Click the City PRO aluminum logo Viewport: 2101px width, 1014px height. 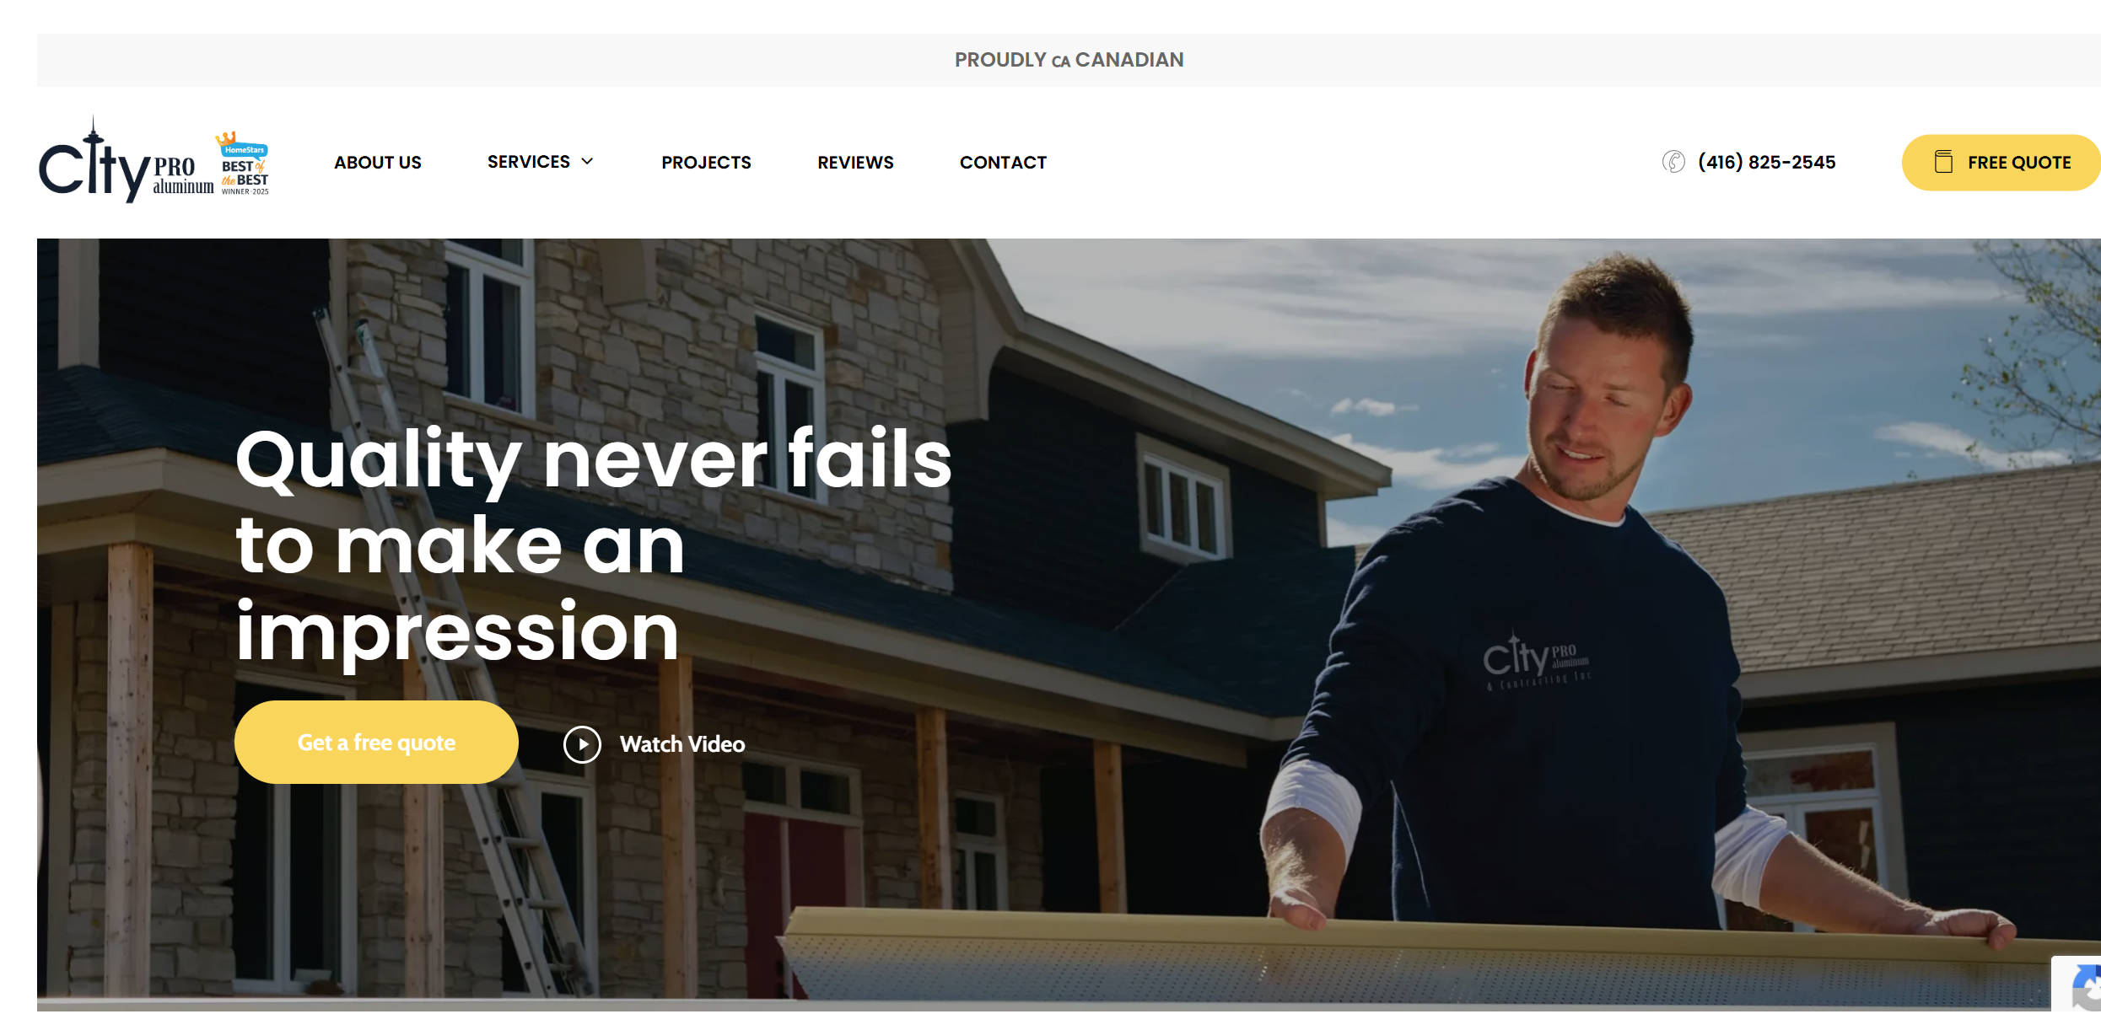click(127, 160)
